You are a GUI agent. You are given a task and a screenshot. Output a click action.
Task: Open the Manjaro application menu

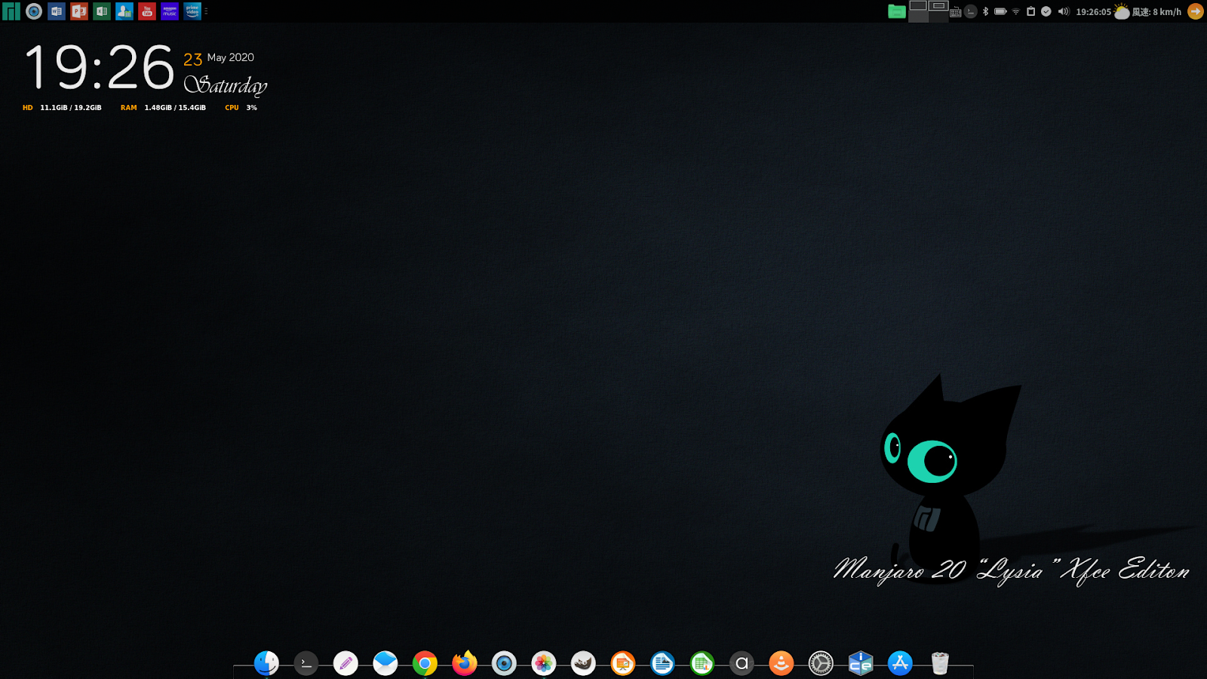click(11, 11)
